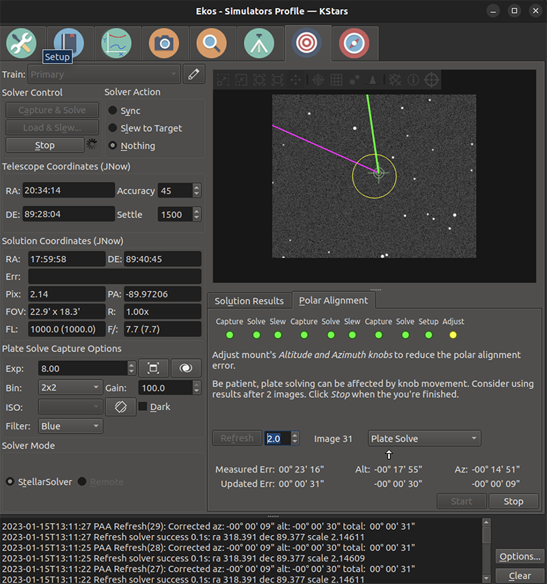The height and width of the screenshot is (584, 547).
Task: Select the Polar Alignment tab
Action: coord(333,300)
